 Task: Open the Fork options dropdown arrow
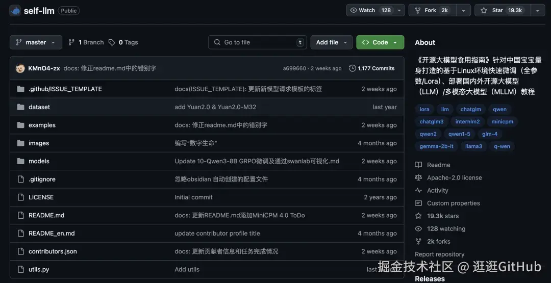click(x=464, y=10)
